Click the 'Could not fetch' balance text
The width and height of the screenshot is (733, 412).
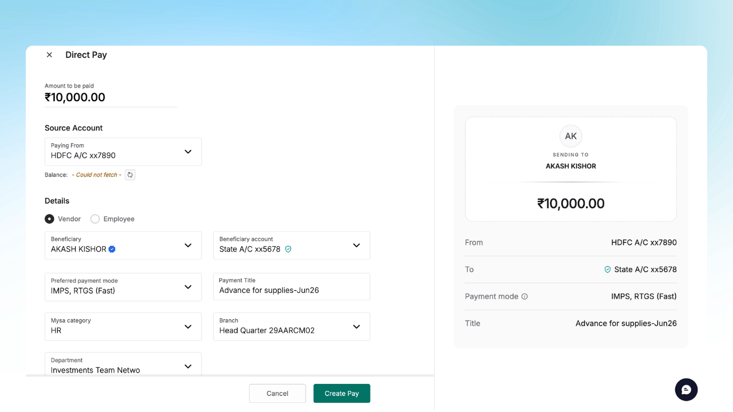(97, 175)
